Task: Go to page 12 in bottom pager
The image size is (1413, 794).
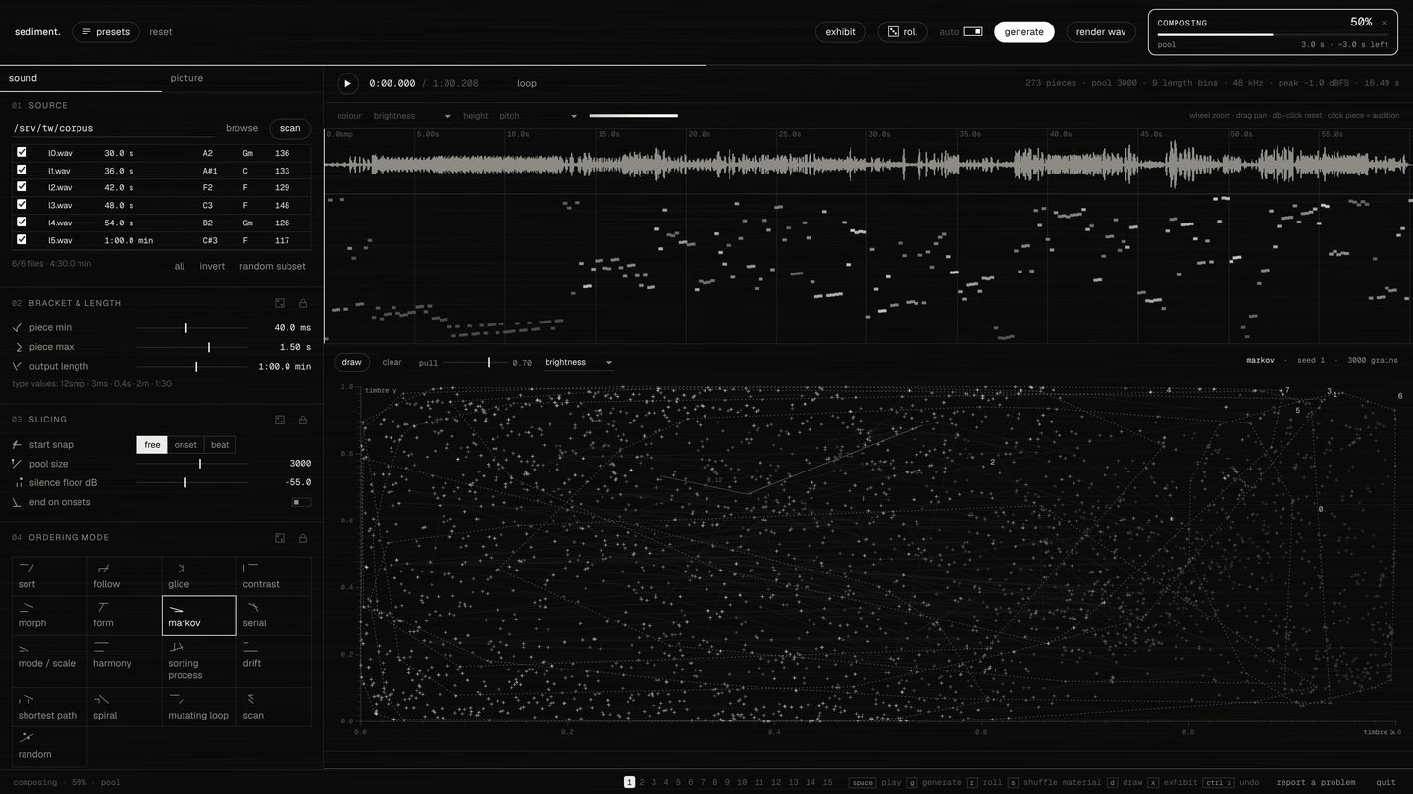Action: [x=776, y=782]
